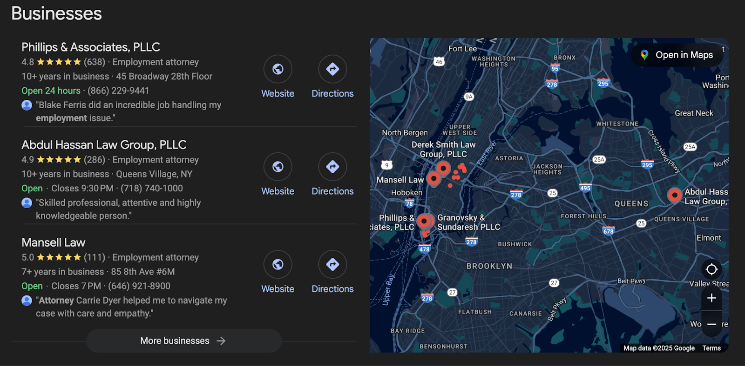Select Abdul Hassan Law Group map pin
This screenshot has height=366, width=745.
[674, 195]
